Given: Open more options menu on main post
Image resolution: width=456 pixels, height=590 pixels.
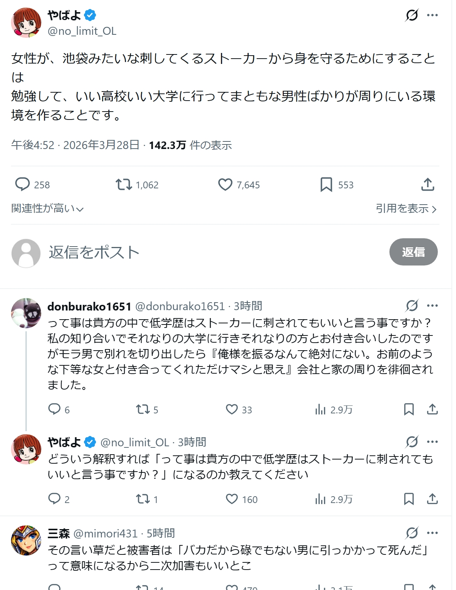Looking at the screenshot, I should point(432,16).
